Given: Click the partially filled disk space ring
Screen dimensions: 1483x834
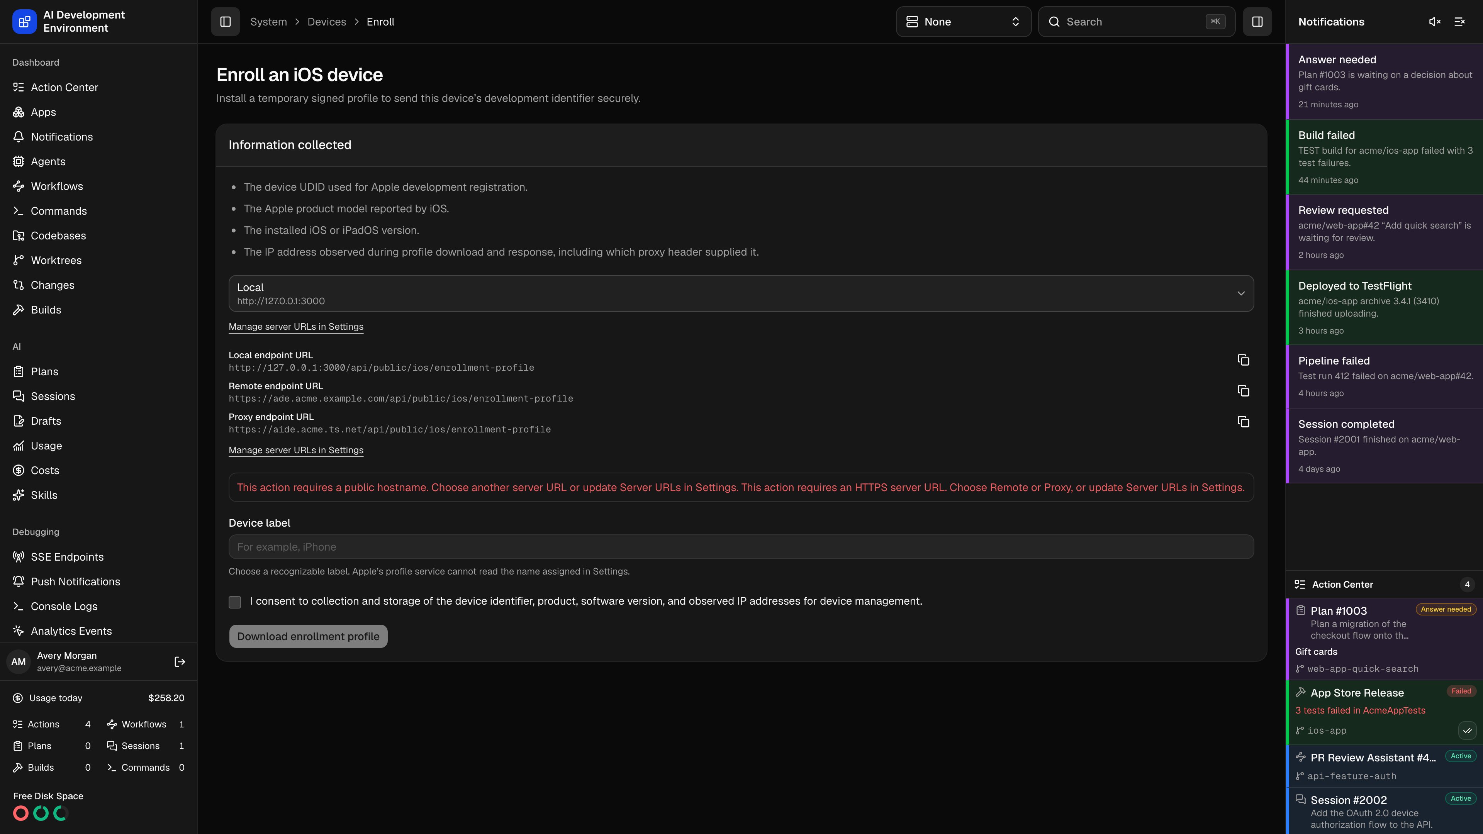Looking at the screenshot, I should coord(61,813).
